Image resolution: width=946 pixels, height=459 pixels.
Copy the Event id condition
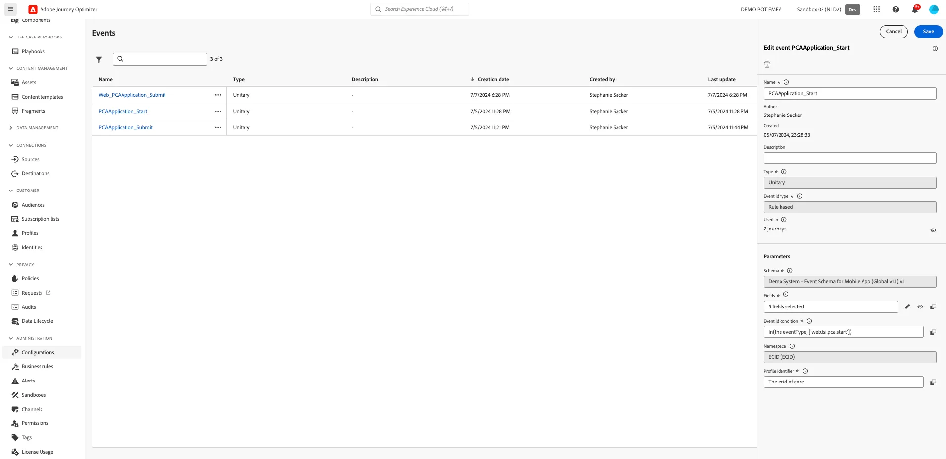pos(933,332)
